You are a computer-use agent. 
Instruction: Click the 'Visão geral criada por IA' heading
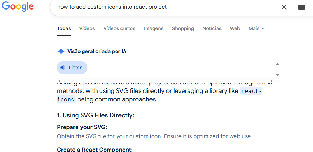point(97,51)
